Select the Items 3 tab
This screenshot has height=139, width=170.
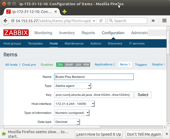tap(125, 64)
